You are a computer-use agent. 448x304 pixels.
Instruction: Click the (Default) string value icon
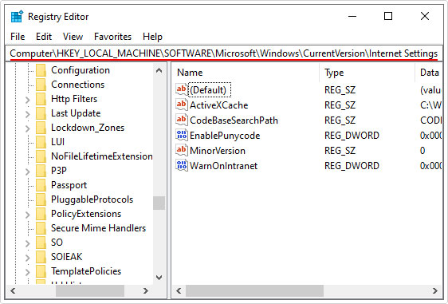click(x=182, y=89)
